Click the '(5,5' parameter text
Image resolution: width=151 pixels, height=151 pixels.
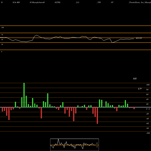point(77,2)
